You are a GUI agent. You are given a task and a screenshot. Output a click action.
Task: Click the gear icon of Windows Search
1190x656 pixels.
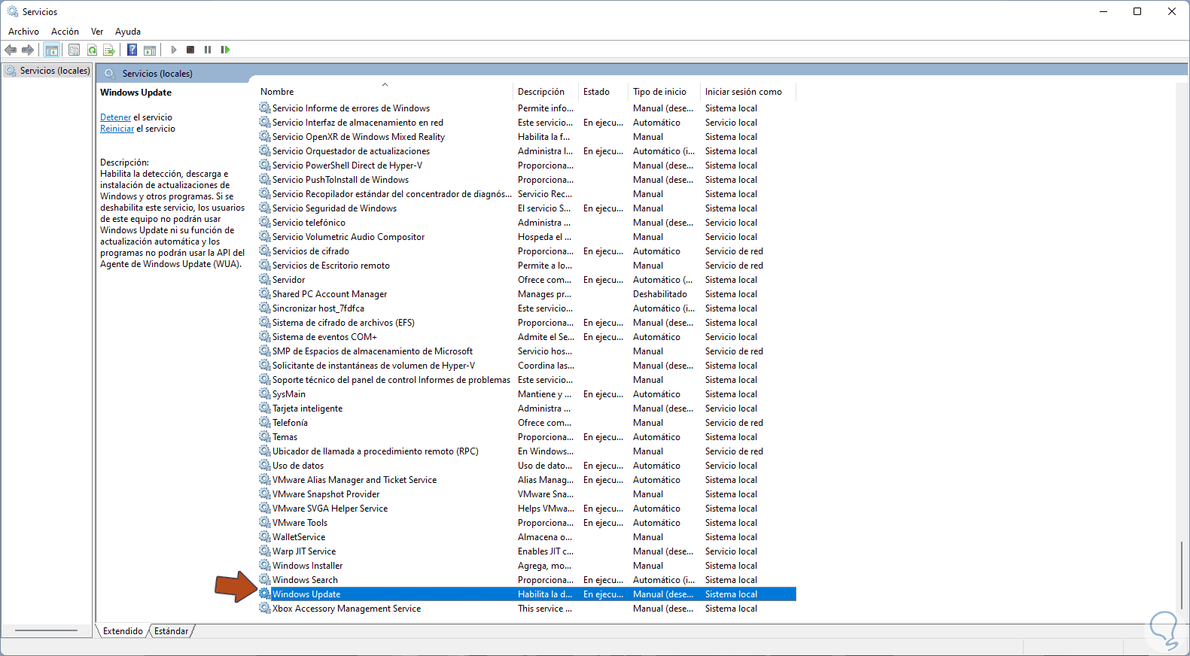pyautogui.click(x=265, y=580)
